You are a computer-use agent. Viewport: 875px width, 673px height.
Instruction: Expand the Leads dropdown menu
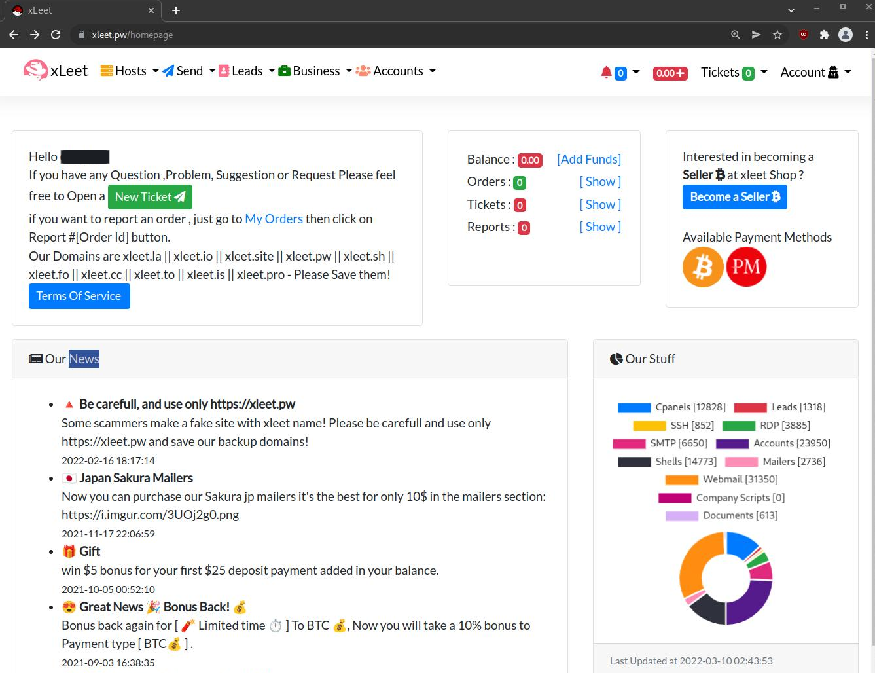pos(272,71)
